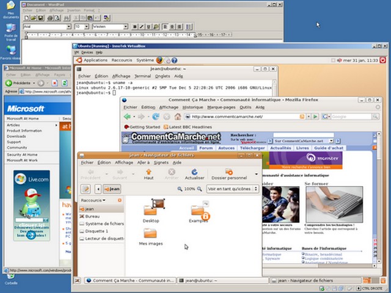The height and width of the screenshot is (293, 391).
Task: Click the Google search box in Firefox
Action: tap(351, 117)
